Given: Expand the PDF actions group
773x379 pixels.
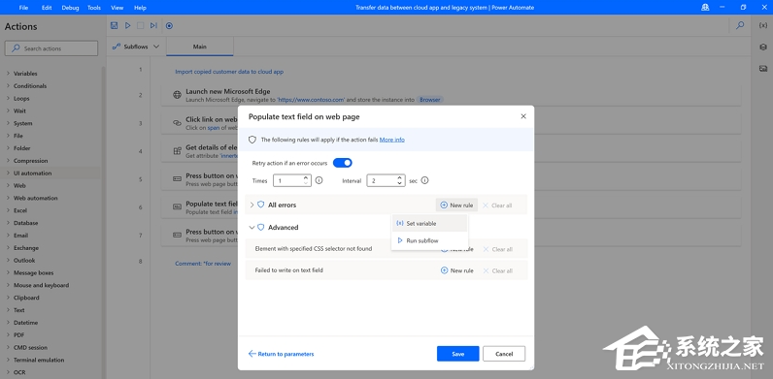Looking at the screenshot, I should [8, 334].
